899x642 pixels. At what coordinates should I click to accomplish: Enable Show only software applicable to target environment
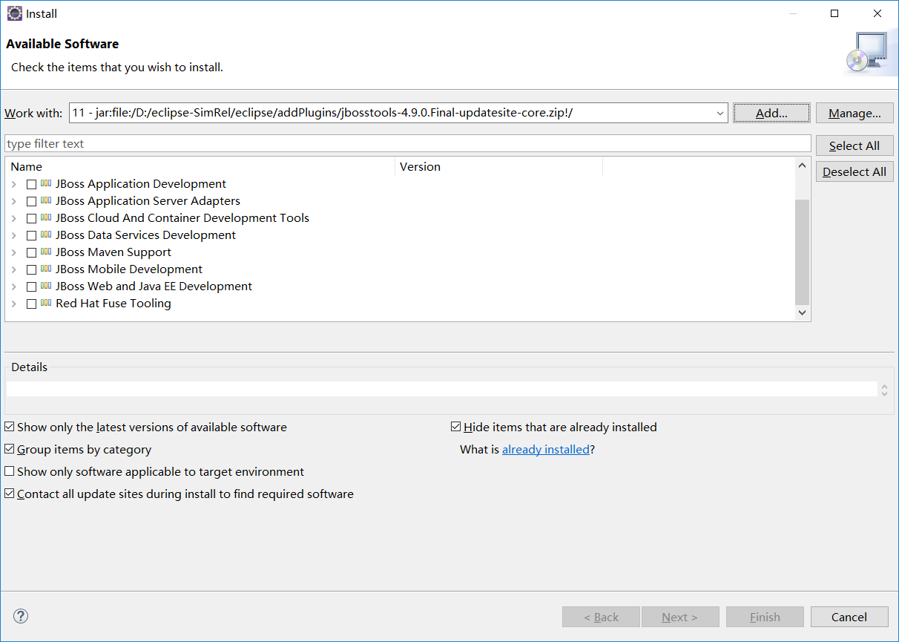(9, 471)
